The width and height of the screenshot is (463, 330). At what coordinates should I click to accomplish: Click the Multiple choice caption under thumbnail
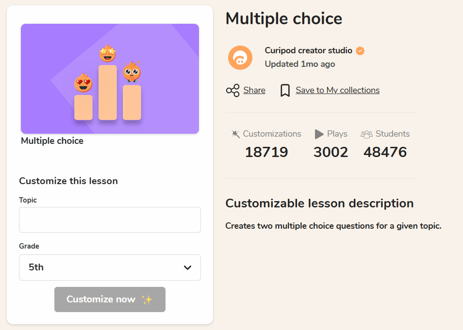(x=52, y=141)
